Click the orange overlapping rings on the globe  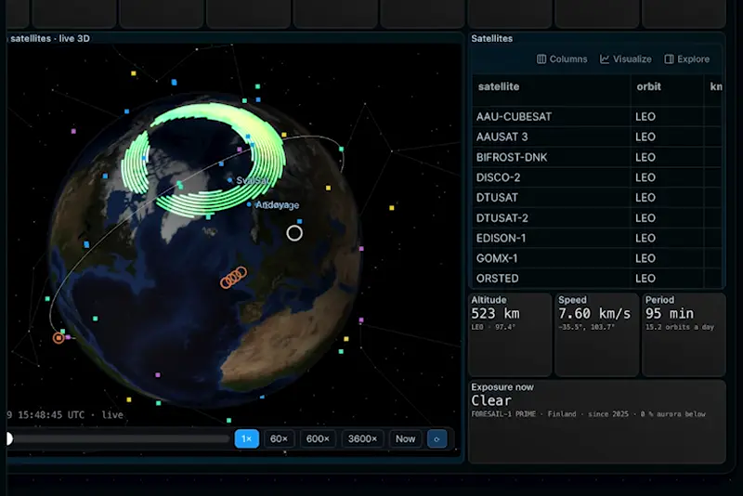(234, 278)
